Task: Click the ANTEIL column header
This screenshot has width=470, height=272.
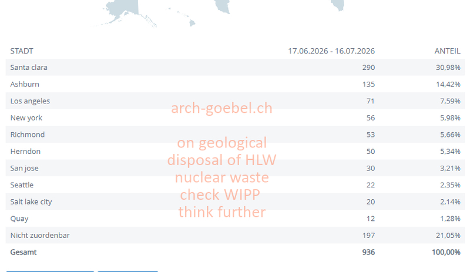Action: [447, 51]
